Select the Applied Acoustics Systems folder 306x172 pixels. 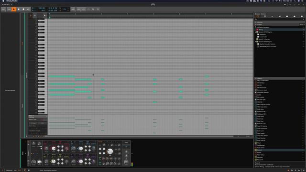coord(279,44)
